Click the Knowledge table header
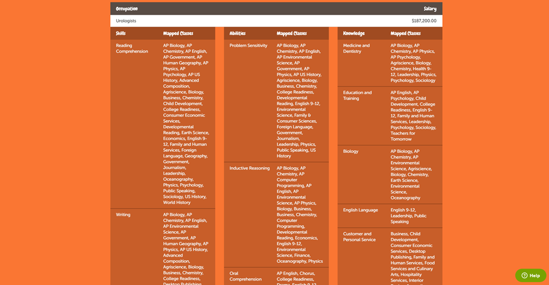This screenshot has width=549, height=285. point(353,33)
